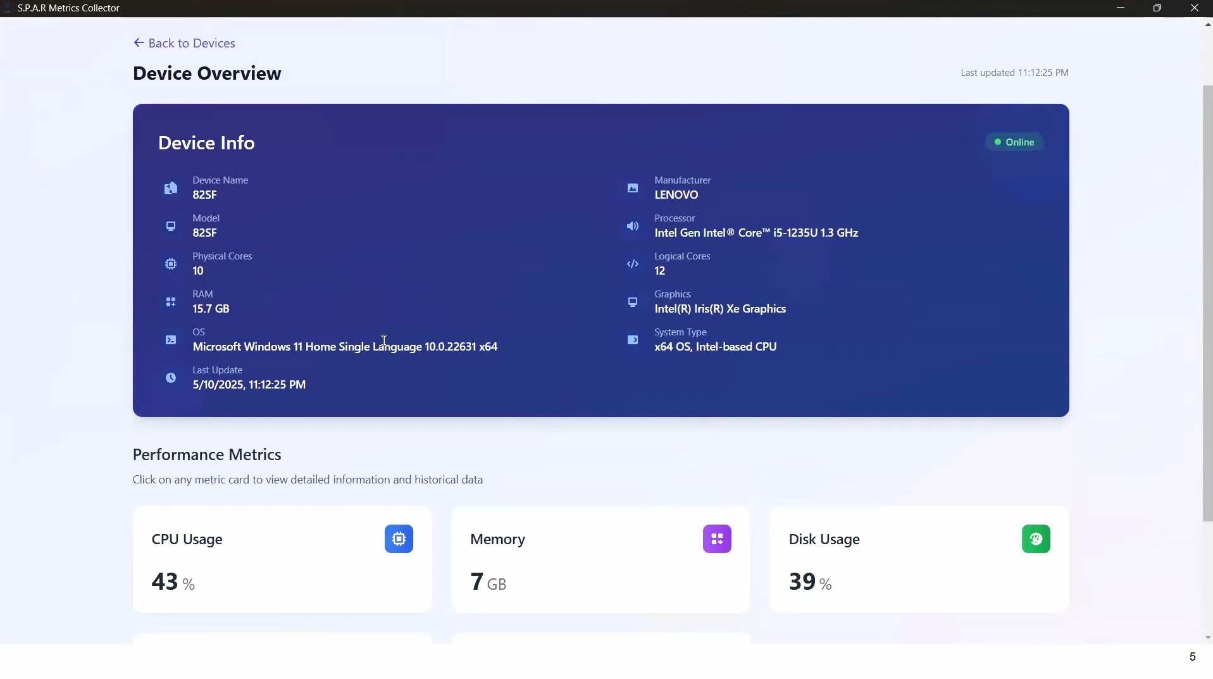
Task: Click the 43 % CPU value
Action: tap(173, 582)
